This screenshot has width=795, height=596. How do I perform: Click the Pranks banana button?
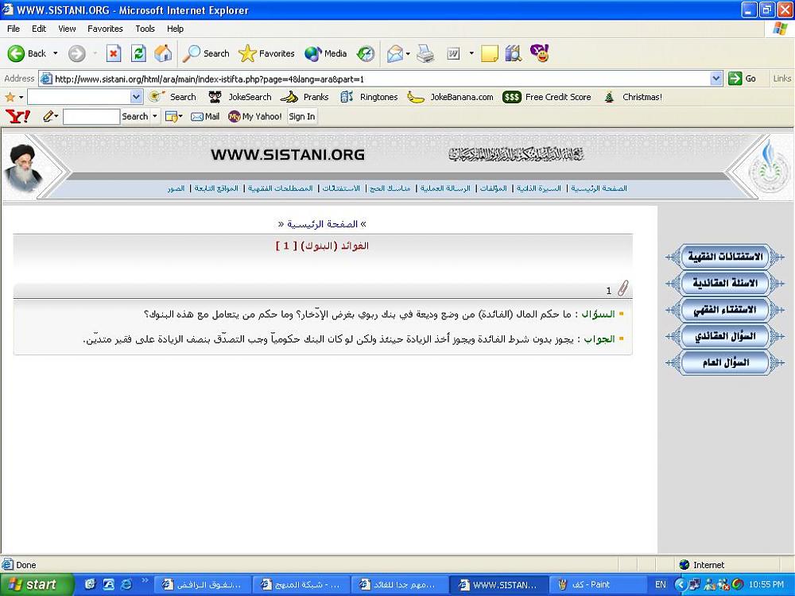pyautogui.click(x=304, y=97)
